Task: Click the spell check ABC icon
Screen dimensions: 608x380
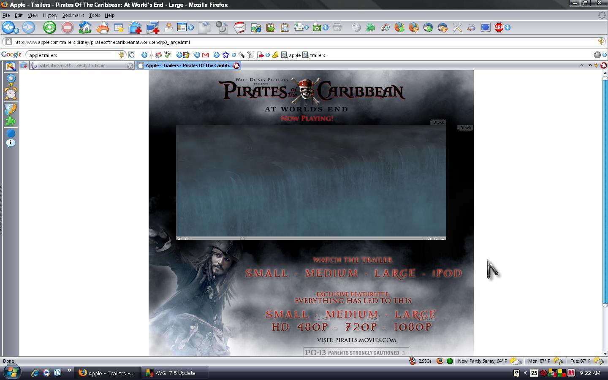Action: [x=167, y=55]
